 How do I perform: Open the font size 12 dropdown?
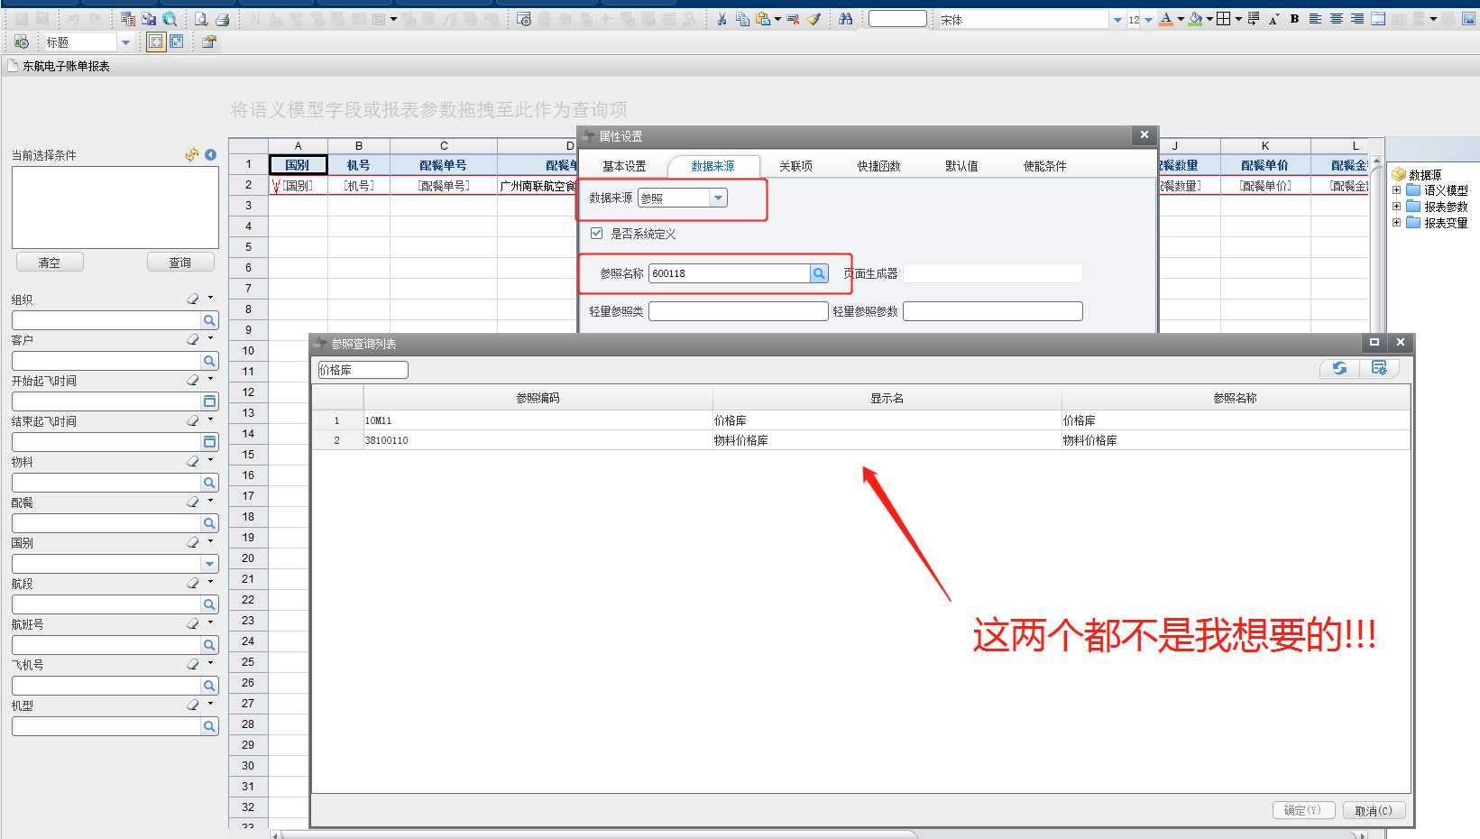click(1148, 20)
